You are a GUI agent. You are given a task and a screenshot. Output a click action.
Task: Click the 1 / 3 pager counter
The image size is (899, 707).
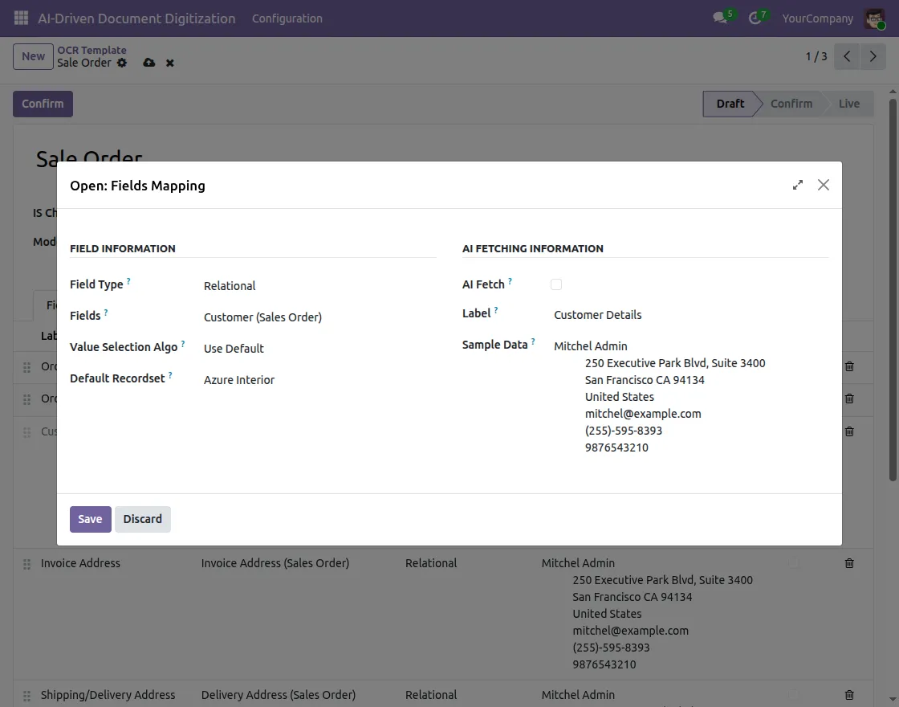(x=816, y=56)
